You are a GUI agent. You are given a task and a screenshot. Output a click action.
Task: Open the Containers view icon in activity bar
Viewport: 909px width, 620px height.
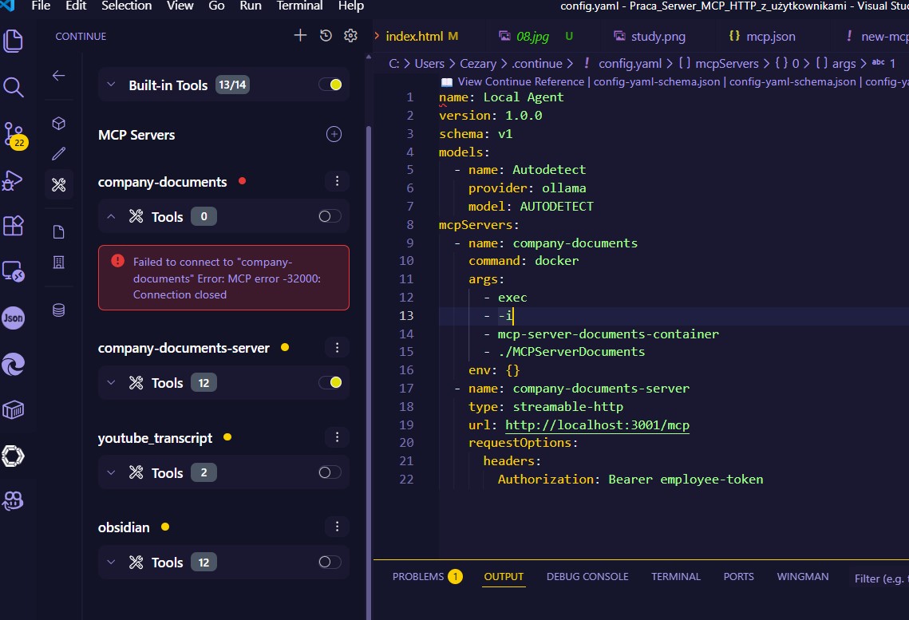(x=14, y=409)
